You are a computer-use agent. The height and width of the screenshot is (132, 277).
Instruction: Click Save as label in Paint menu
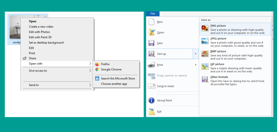(162, 54)
